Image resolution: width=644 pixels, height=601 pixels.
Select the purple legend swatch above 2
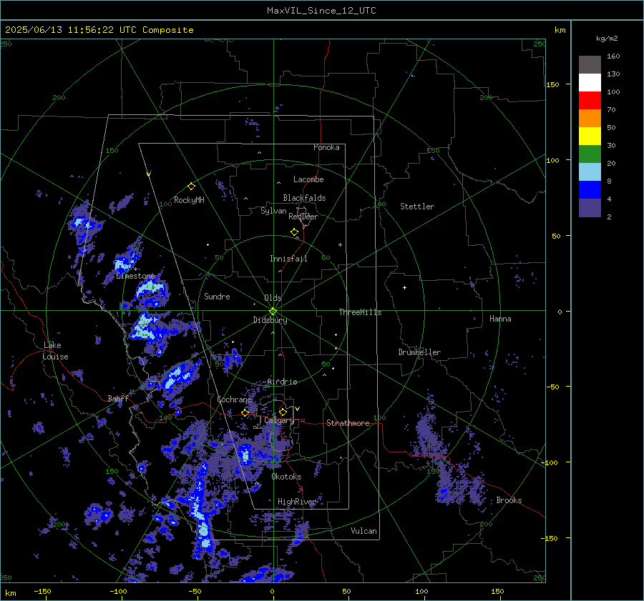coord(590,207)
